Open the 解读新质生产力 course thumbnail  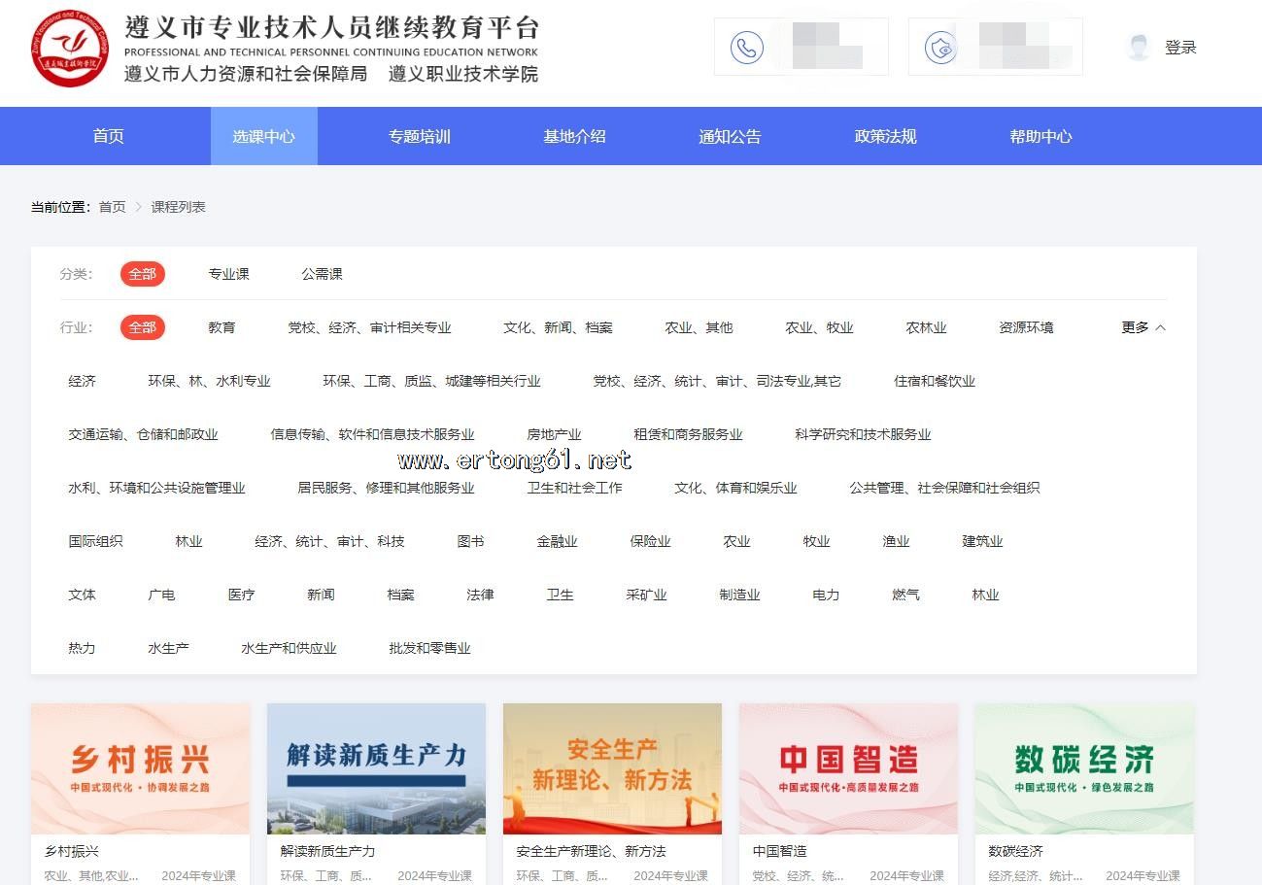click(x=376, y=768)
